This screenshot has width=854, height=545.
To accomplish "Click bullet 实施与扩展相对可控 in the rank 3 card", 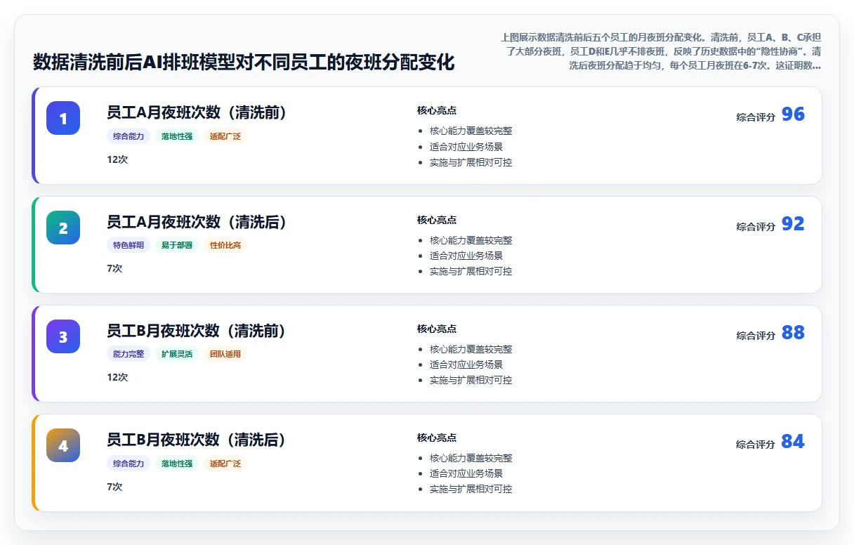I will click(x=471, y=380).
